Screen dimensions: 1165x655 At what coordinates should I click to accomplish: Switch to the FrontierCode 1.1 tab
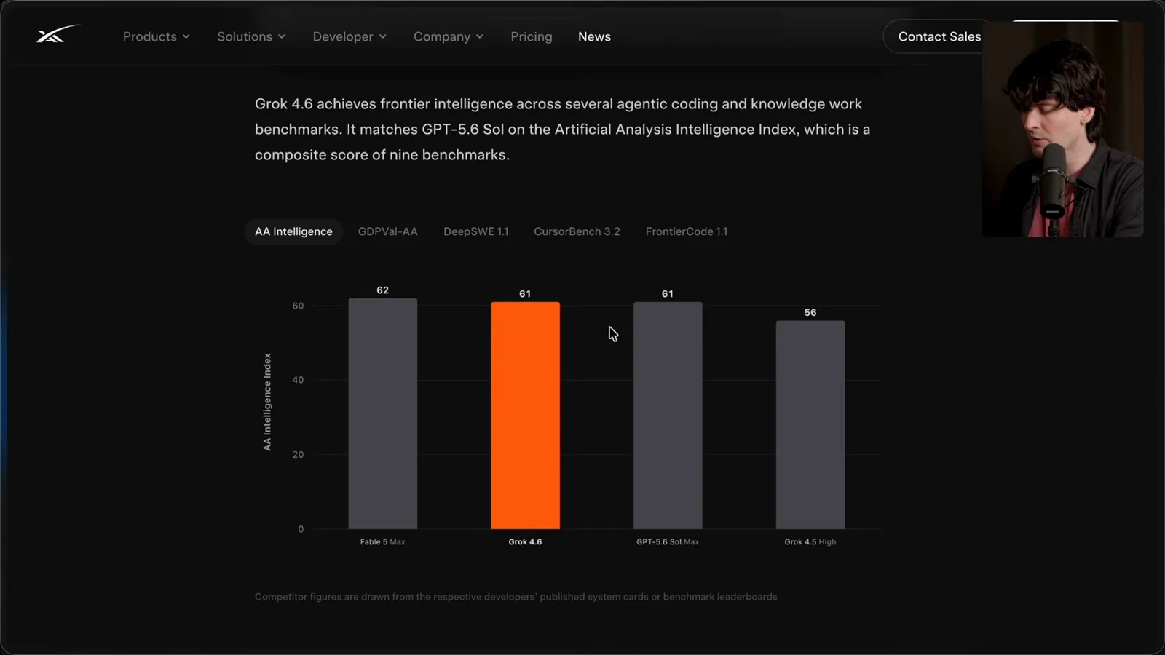pyautogui.click(x=687, y=231)
